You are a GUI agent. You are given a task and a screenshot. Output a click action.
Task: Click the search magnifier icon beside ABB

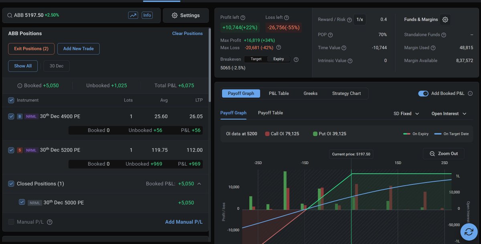(9, 15)
